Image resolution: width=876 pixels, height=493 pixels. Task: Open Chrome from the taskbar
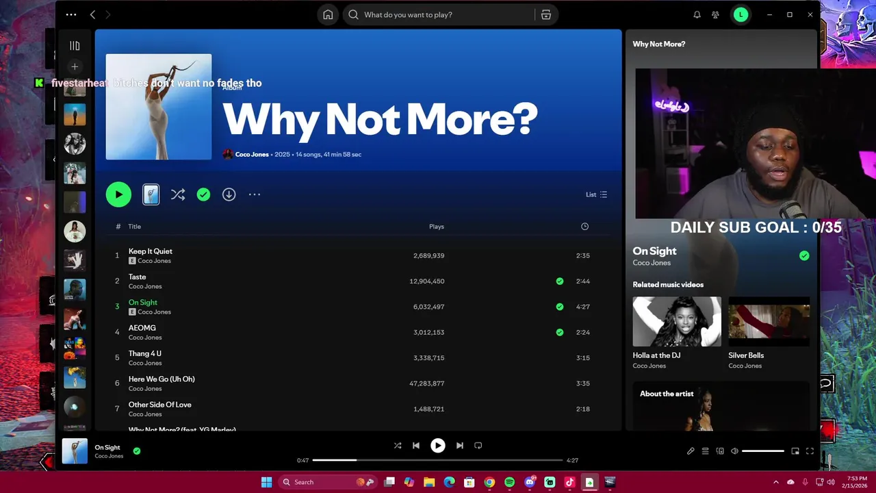tap(489, 482)
